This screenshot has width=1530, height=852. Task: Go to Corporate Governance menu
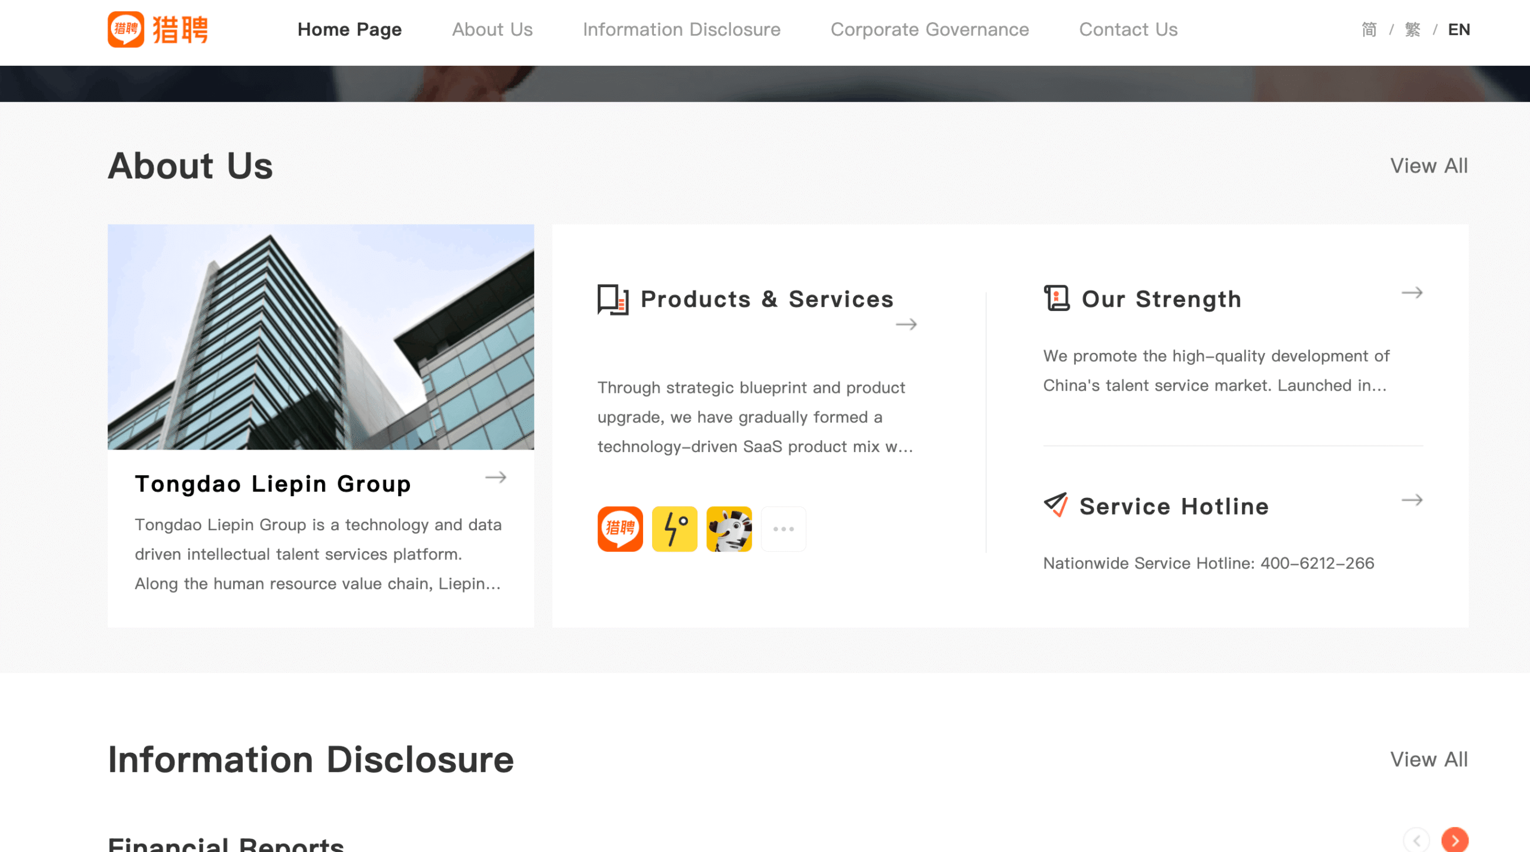[x=929, y=29]
